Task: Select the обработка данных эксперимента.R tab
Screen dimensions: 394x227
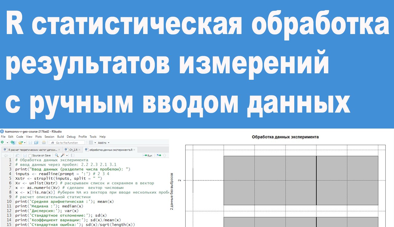Action: (x=111, y=150)
